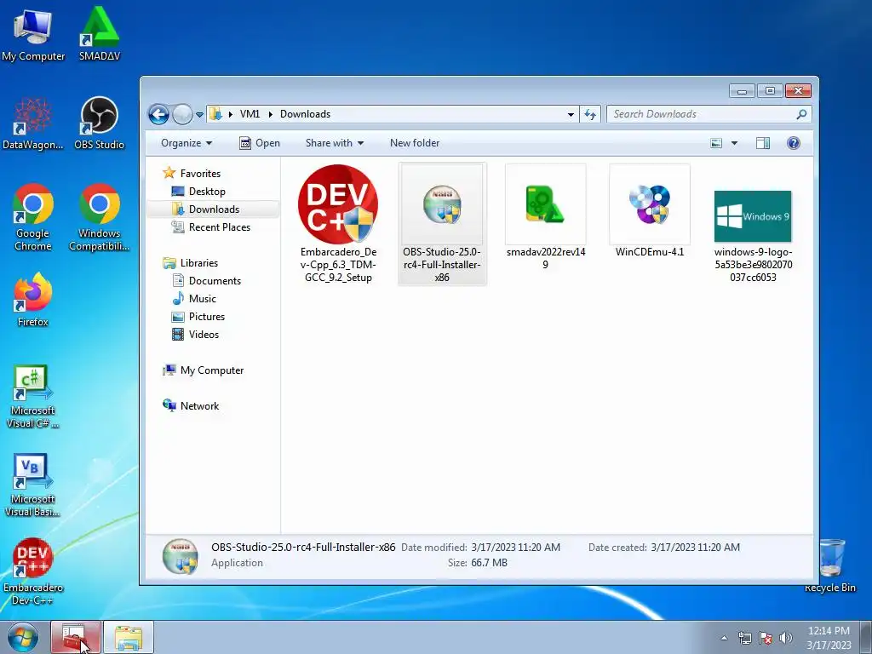Launch Embarcadero Dev-C++ desktop shortcut
This screenshot has height=654, width=872.
[x=33, y=571]
